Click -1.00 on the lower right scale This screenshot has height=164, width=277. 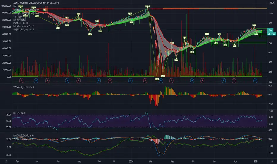point(271,153)
